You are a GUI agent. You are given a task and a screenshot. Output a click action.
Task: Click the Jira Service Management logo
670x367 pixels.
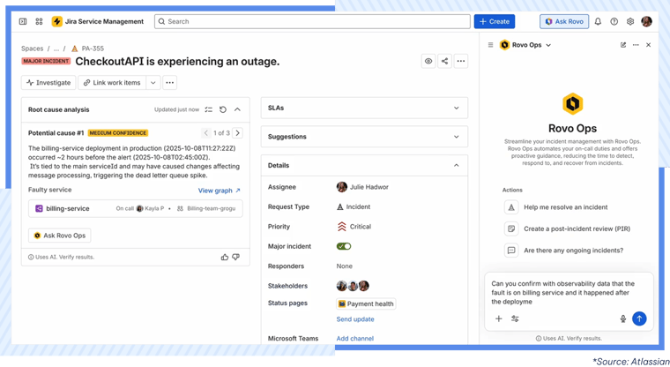coord(56,21)
